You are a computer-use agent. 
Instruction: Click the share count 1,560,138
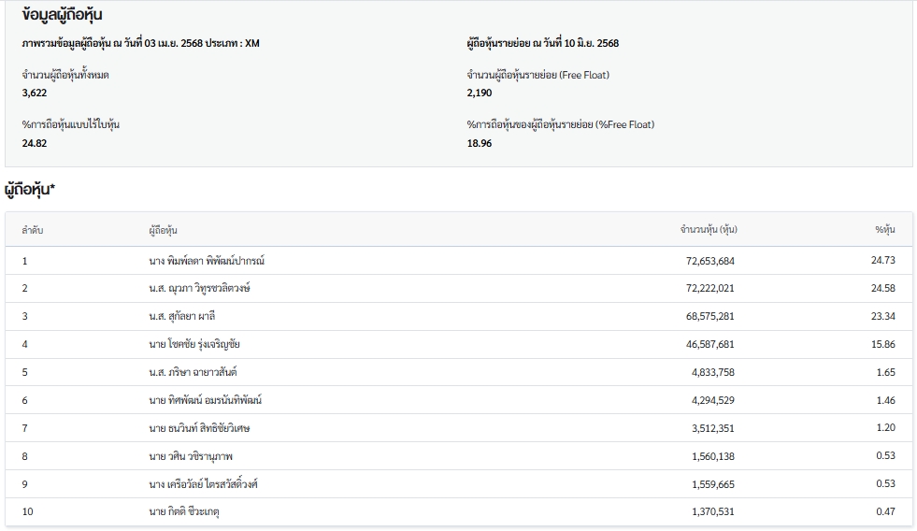click(x=713, y=456)
